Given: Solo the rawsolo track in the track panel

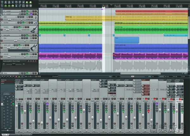Looking at the screenshot, I should pyautogui.click(x=35, y=54).
